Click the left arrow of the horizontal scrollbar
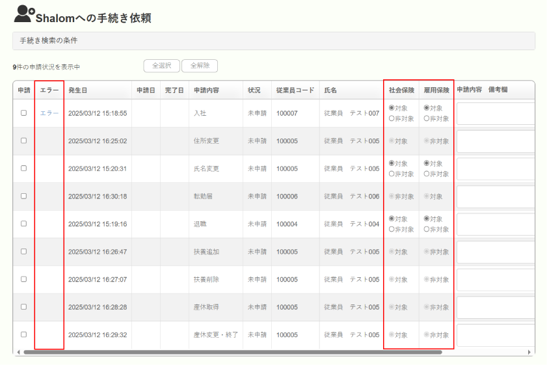 point(17,352)
